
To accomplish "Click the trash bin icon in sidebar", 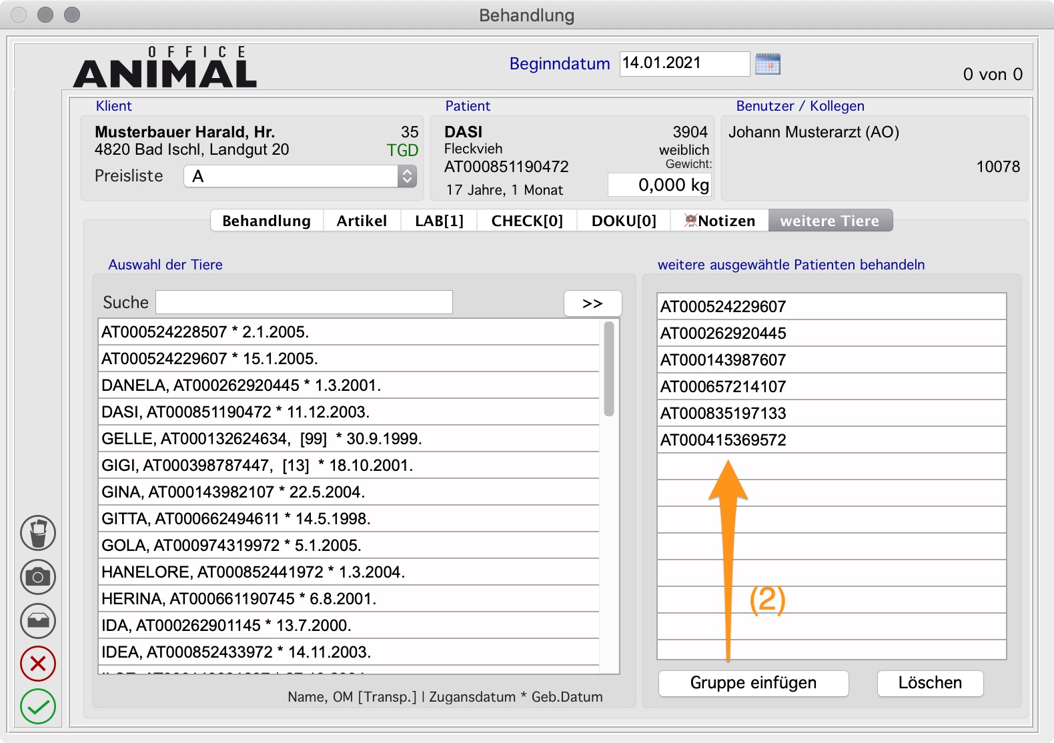I will tap(38, 533).
